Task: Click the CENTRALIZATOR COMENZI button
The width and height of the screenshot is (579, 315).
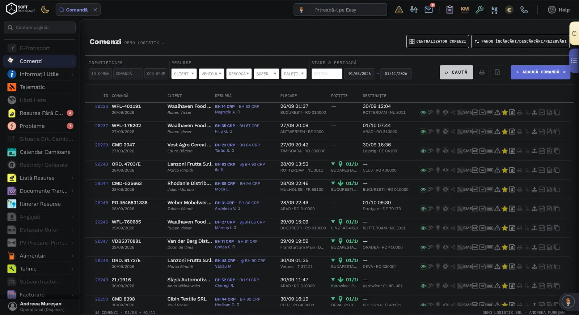Action: pyautogui.click(x=438, y=42)
